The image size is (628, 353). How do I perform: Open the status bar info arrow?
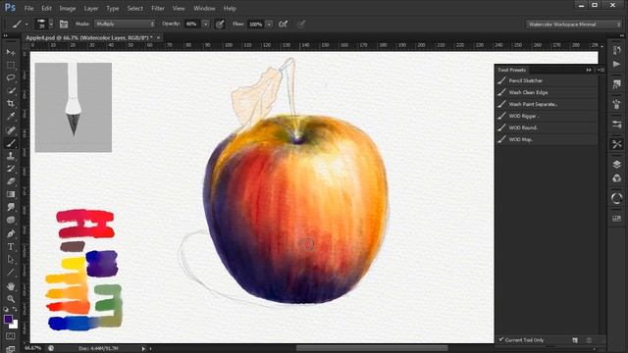[x=143, y=349]
